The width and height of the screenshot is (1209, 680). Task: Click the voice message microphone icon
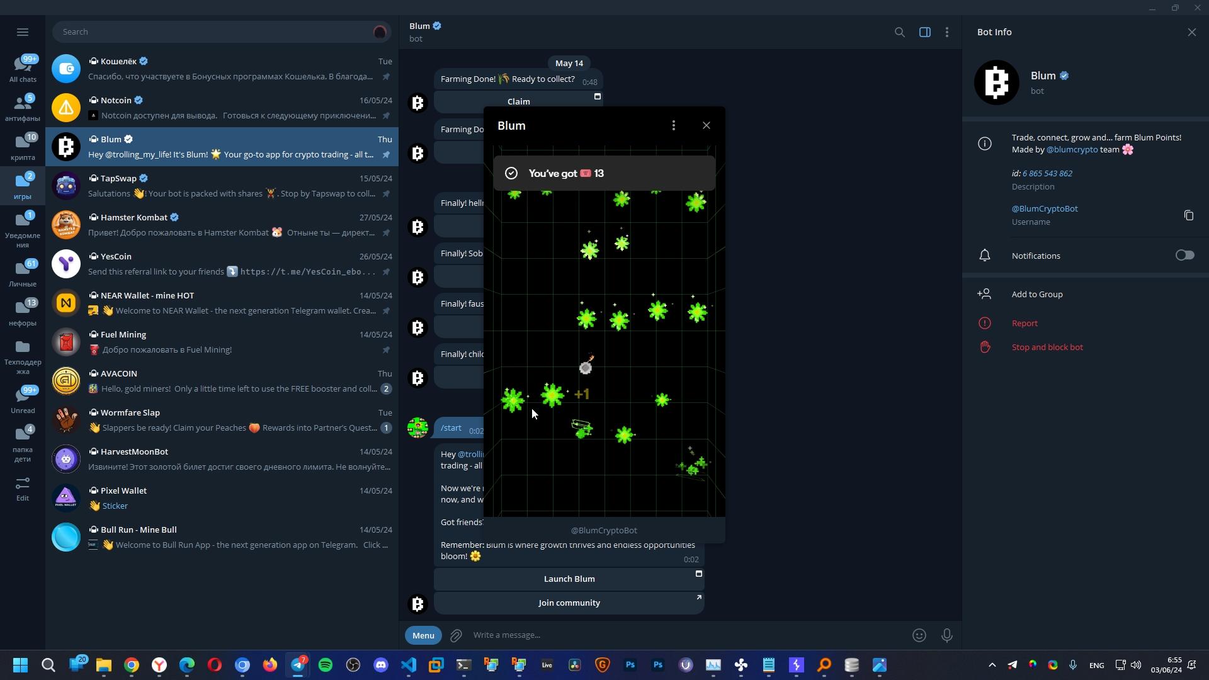(946, 635)
